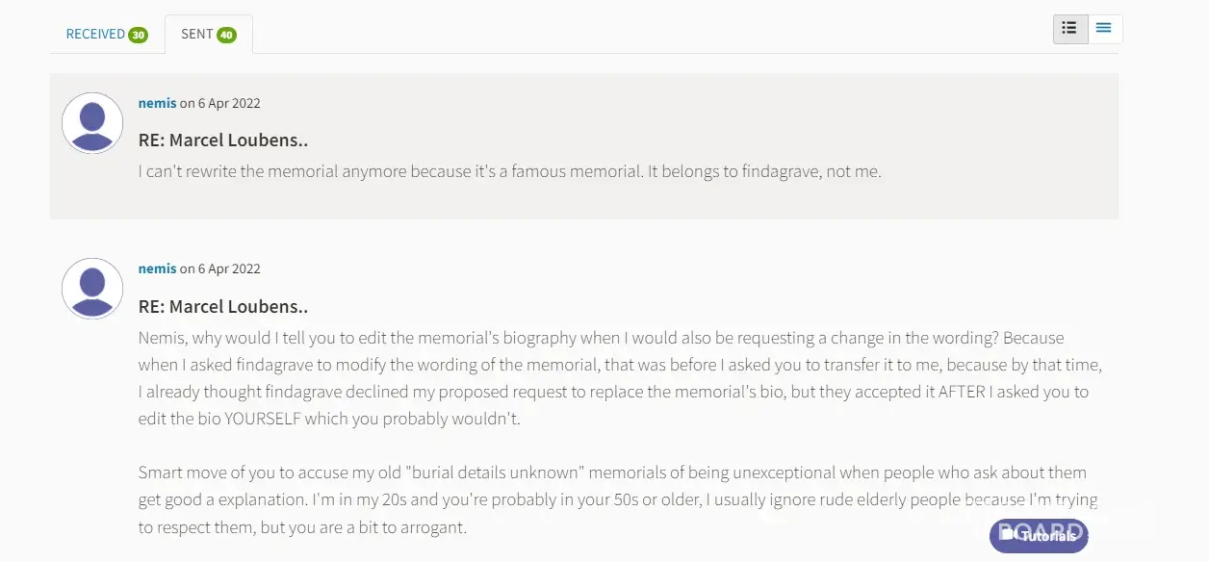Open nemis profile link in first message

pyautogui.click(x=157, y=103)
